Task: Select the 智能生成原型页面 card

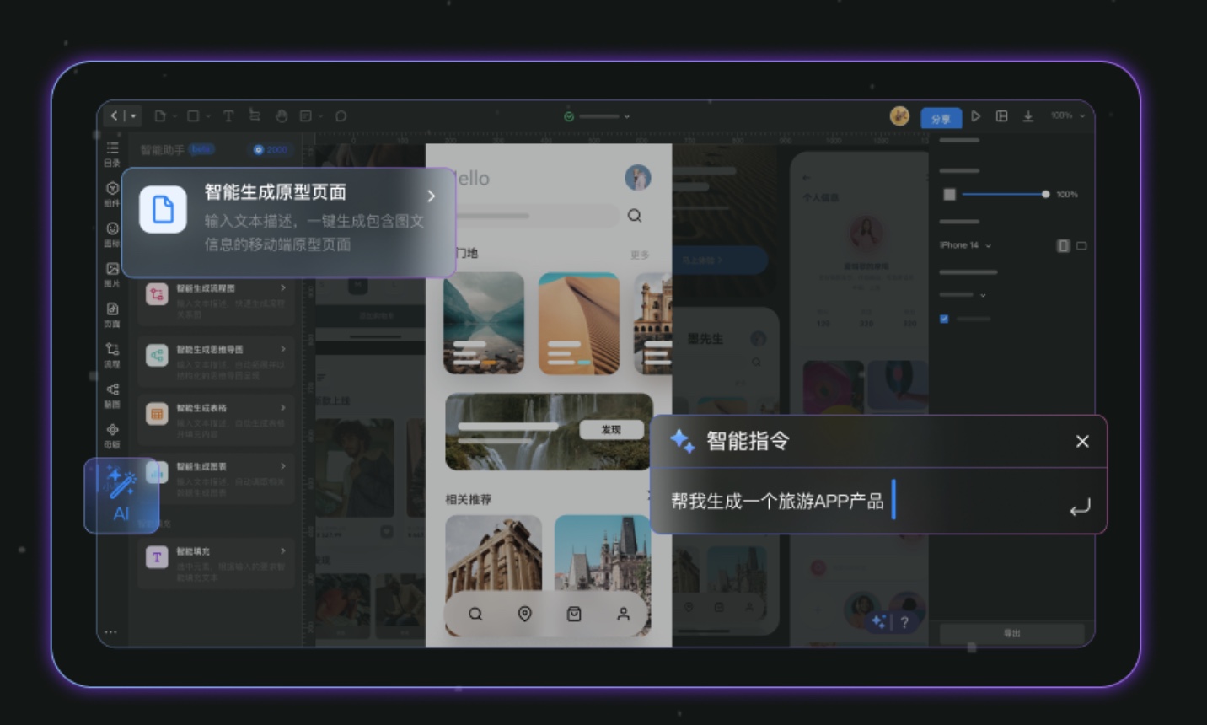Action: coord(289,223)
